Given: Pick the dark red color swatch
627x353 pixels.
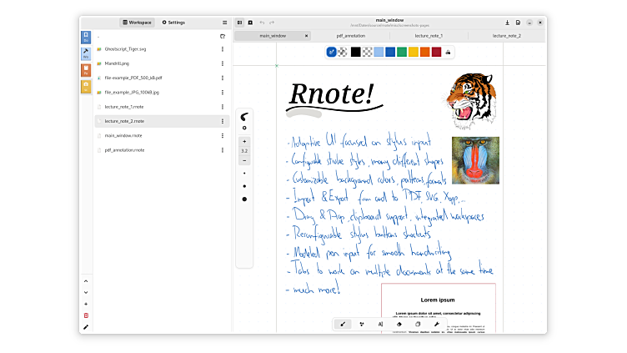Looking at the screenshot, I should pos(436,52).
